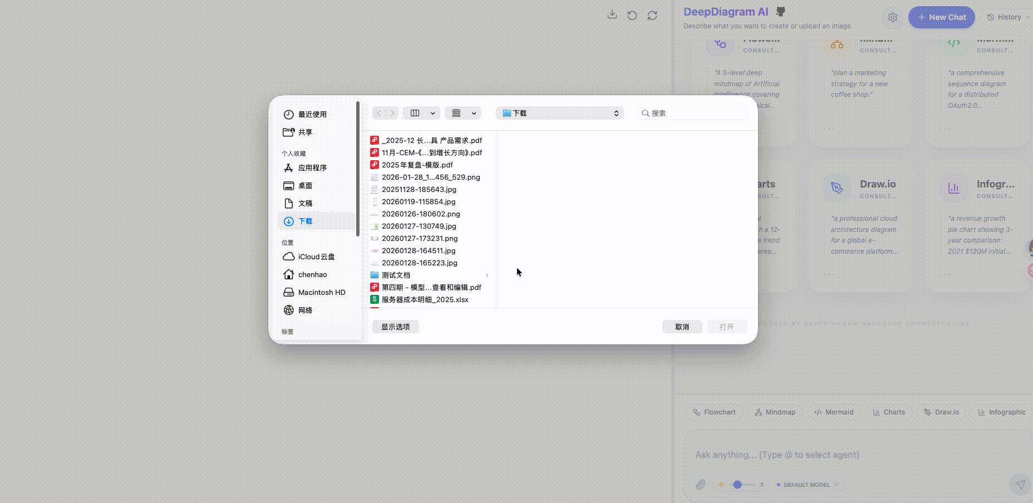Screen dimensions: 1033x503
Task: Open the 下载 folder location popup
Action: [x=559, y=113]
